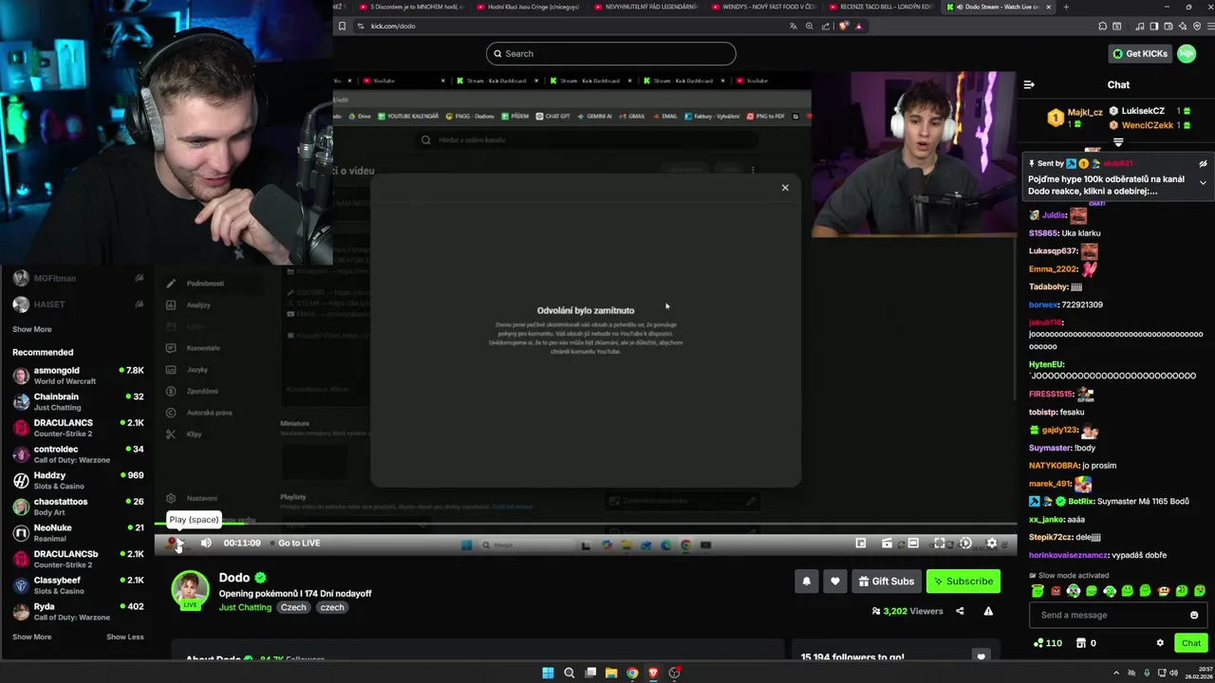Open MGFitman followed channel

click(78, 278)
